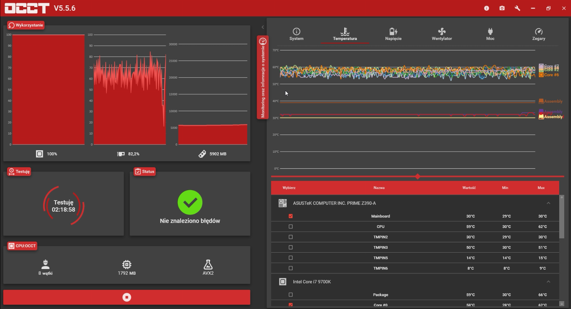
Task: Click the vertical monitoring info tab
Action: 263,77
